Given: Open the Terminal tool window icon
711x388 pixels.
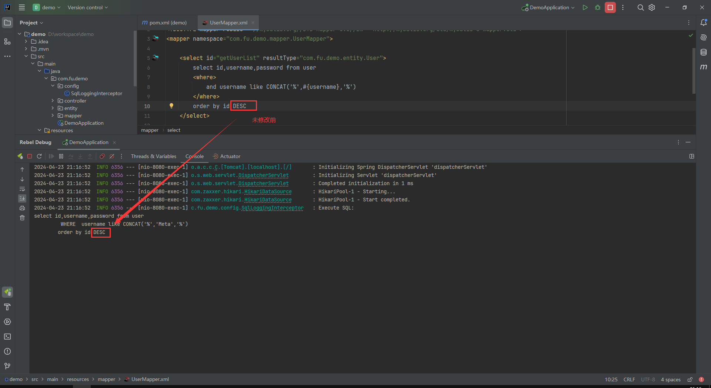Looking at the screenshot, I should 7,337.
